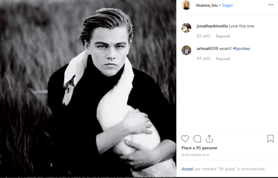This screenshot has height=178, width=278.
Task: Open jonathankinsella's avatar picture
Action: [186, 28]
